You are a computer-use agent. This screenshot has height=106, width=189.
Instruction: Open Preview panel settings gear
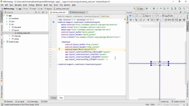pyautogui.click(x=181, y=12)
